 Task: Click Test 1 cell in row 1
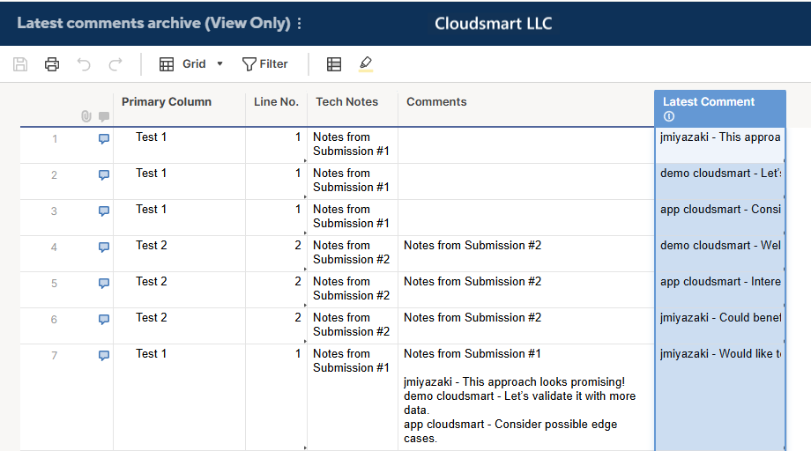click(x=179, y=145)
